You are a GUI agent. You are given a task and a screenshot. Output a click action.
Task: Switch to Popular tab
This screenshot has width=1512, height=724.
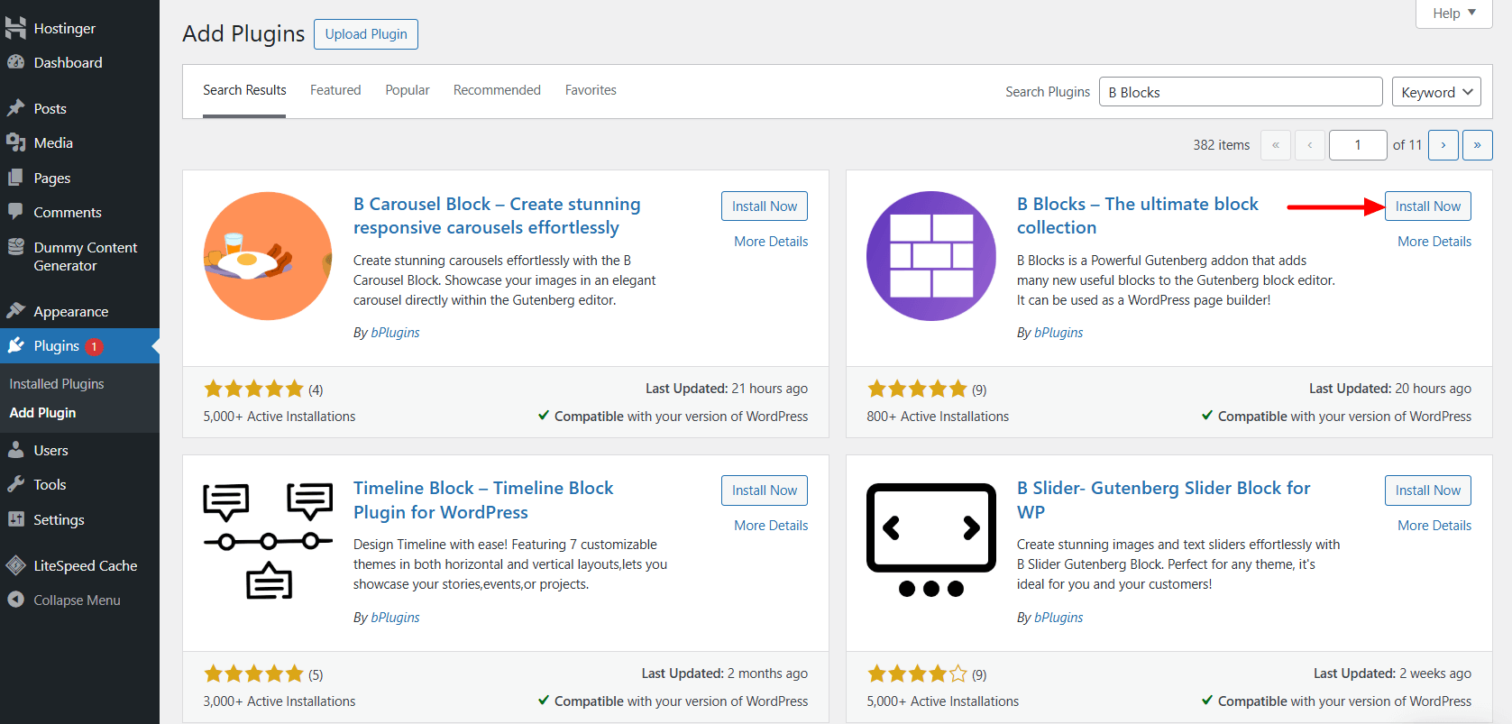[408, 90]
